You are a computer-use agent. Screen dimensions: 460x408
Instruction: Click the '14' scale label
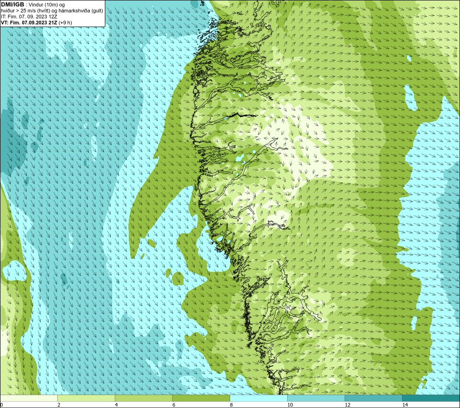[x=405, y=405]
